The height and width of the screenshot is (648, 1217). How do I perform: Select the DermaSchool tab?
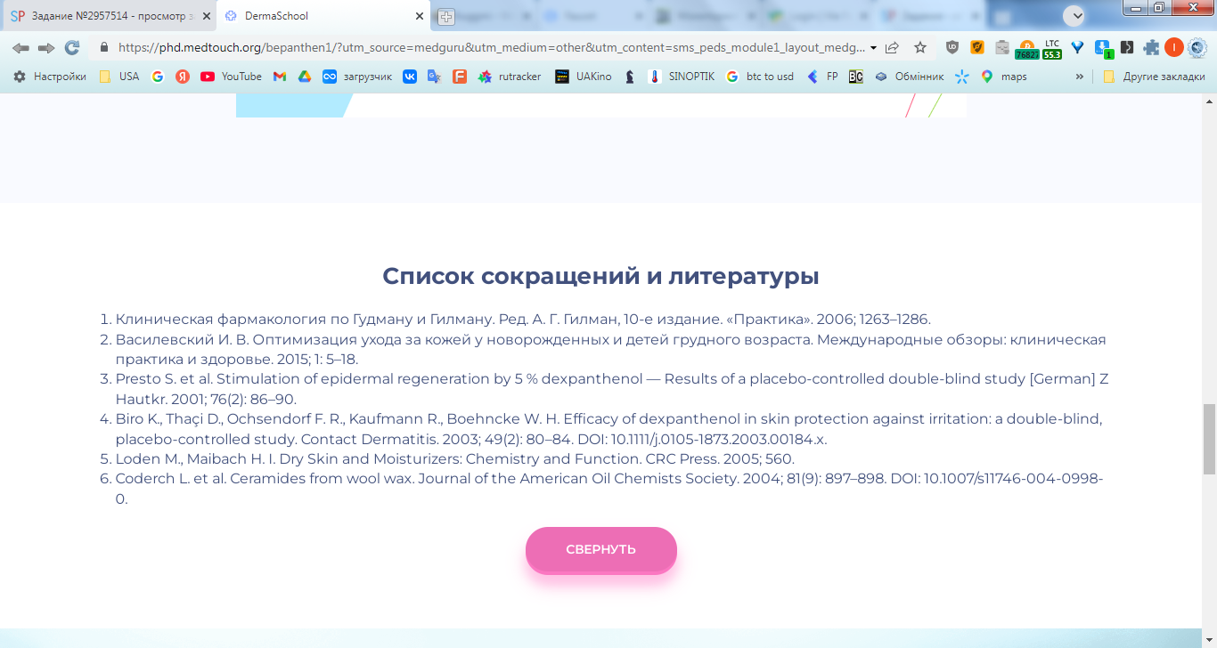tap(324, 16)
